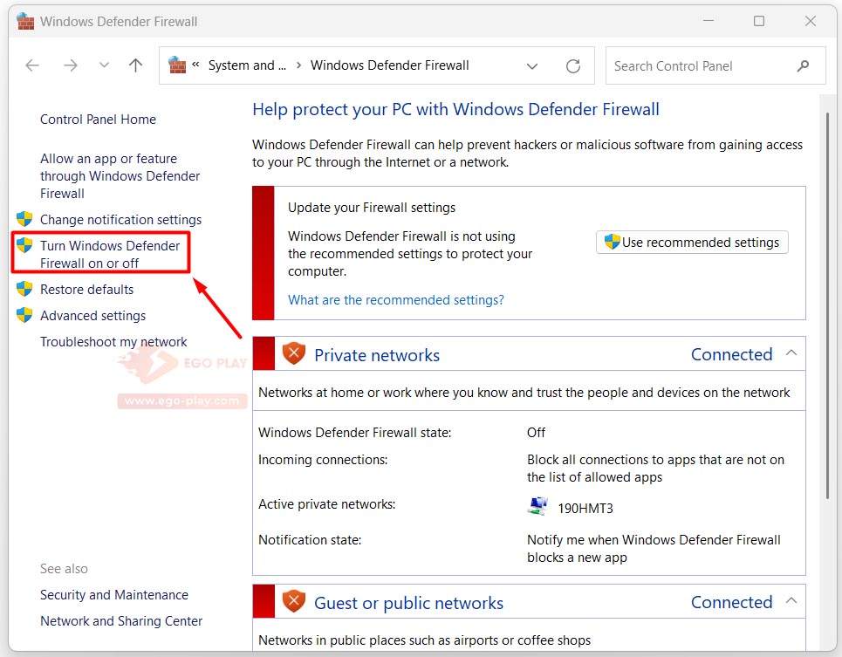Click 'Update your Firewall settings' heading
This screenshot has width=842, height=657.
tap(372, 208)
